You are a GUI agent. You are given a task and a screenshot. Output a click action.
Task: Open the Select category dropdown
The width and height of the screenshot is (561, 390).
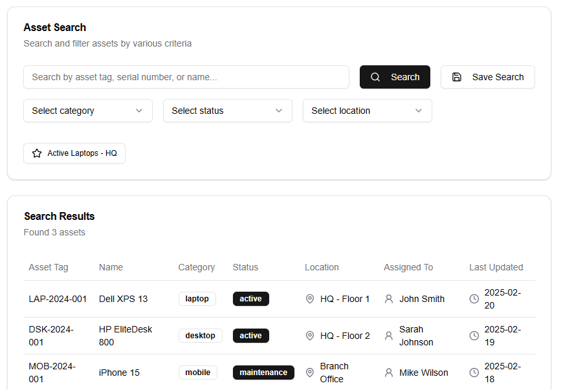pos(88,111)
